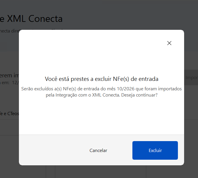Click the dimmed "erem im" heading at left
Viewport: 198px width, 178px height.
(x=9, y=76)
